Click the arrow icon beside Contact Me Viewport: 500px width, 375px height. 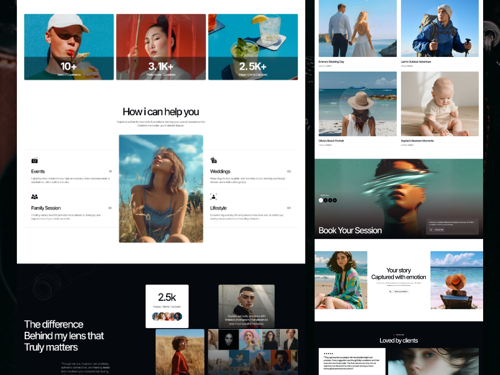pyautogui.click(x=431, y=230)
